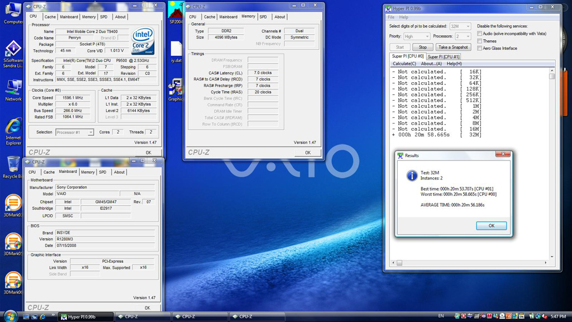Viewport: 572px width, 322px height.
Task: Click the network tray icon
Action: pyautogui.click(x=538, y=316)
